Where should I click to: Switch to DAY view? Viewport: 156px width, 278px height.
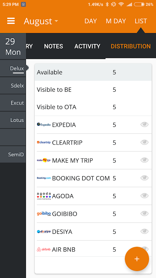90,21
